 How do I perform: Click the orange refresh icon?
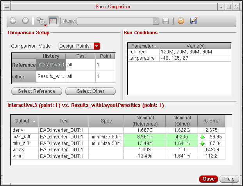coord(180,21)
